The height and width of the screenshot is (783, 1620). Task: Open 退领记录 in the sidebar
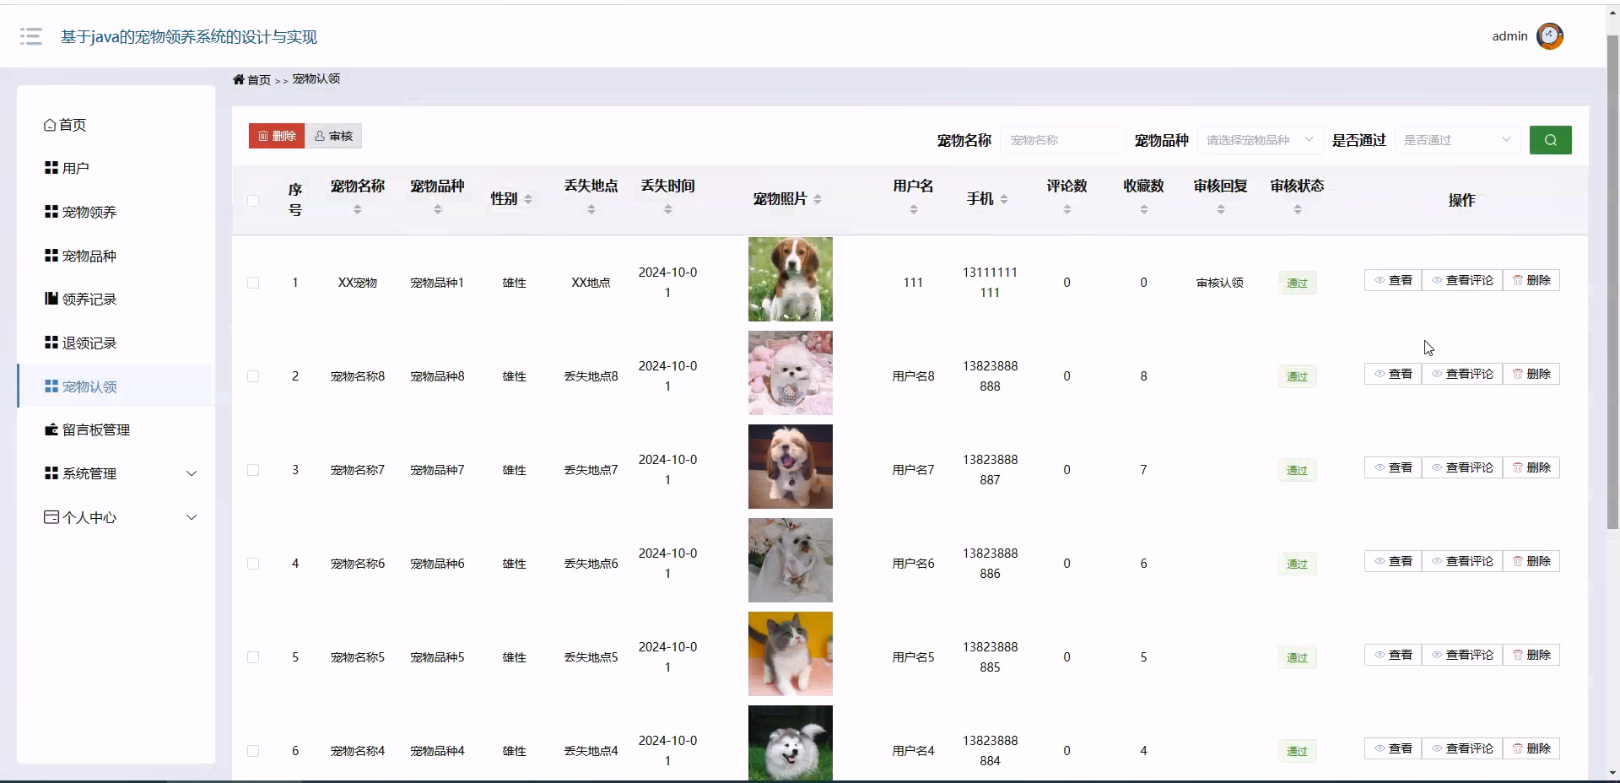click(x=116, y=343)
